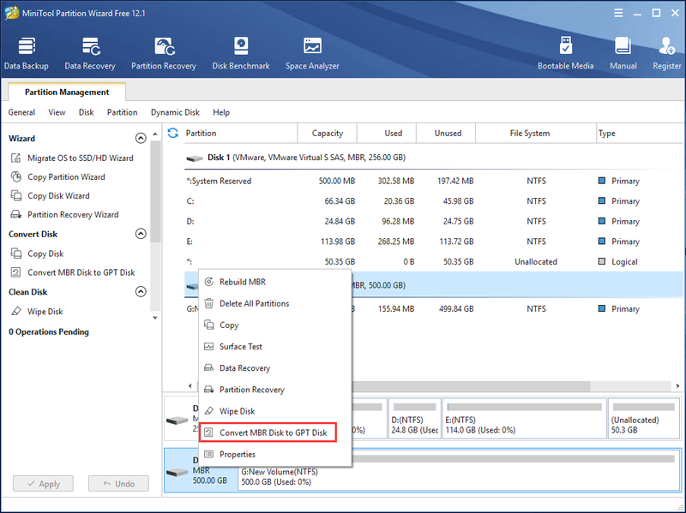This screenshot has height=513, width=686.
Task: Open the Data Backup tool
Action: [27, 53]
